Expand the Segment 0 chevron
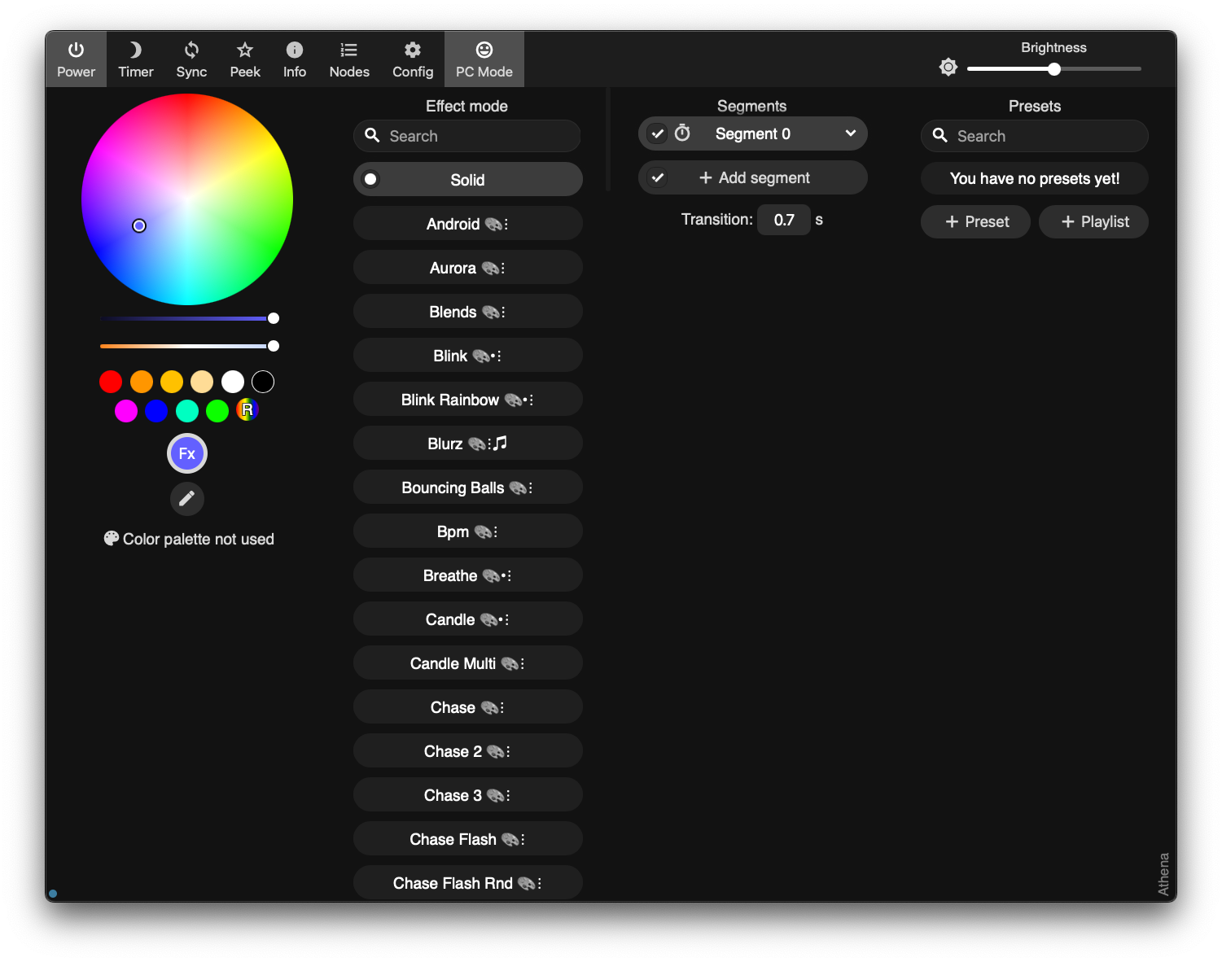The height and width of the screenshot is (962, 1222). point(850,133)
